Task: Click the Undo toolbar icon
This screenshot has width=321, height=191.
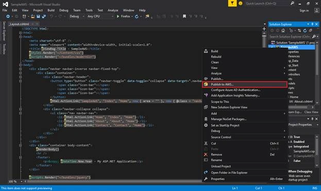Action: coord(51,16)
